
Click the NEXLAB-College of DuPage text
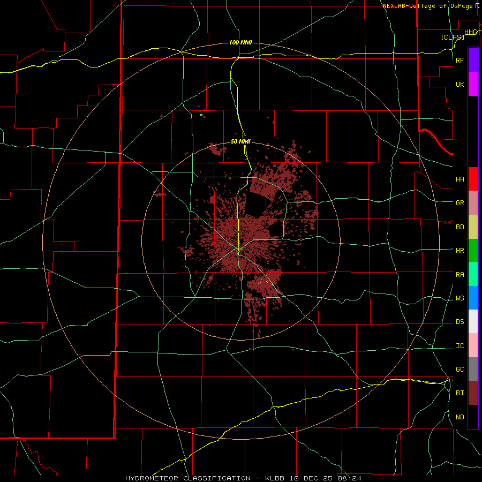pos(427,6)
